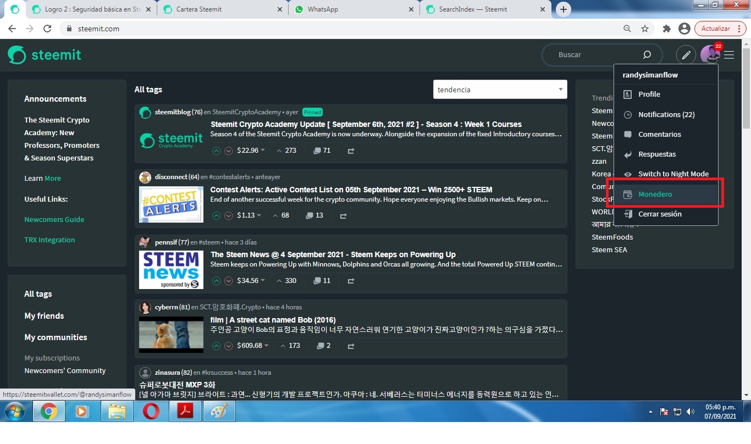The height and width of the screenshot is (444, 751).
Task: Click browser back arrow
Action: (x=12, y=29)
